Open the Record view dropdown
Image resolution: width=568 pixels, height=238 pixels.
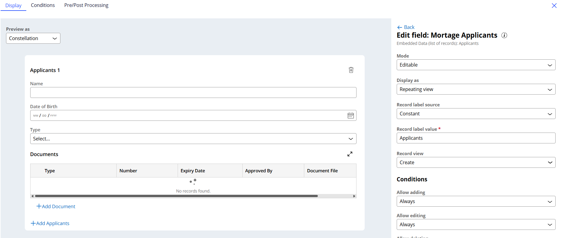[x=476, y=162]
